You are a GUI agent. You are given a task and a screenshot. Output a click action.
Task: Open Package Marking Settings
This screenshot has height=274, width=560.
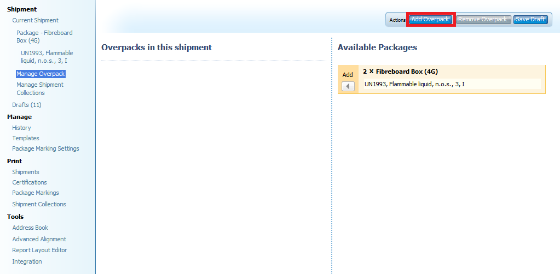(x=45, y=148)
